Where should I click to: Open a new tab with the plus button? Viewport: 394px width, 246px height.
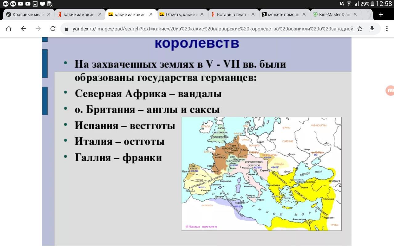pyautogui.click(x=381, y=14)
